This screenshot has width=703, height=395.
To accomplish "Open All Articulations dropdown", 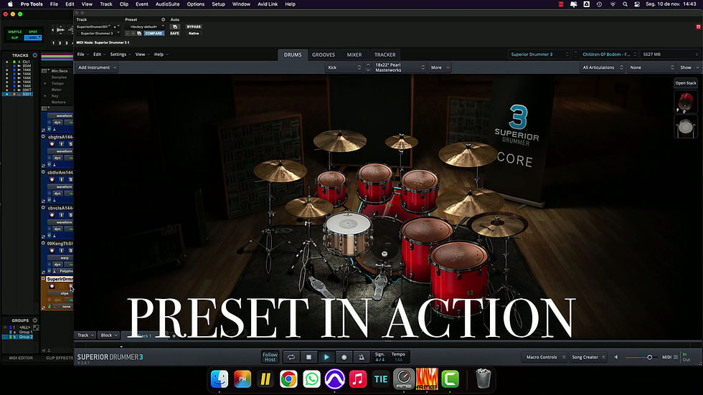I will coord(602,67).
